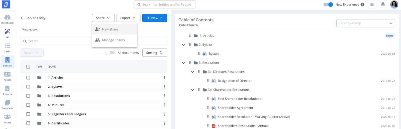Check the box for 3. Resolutions folder
401x129 pixels.
(x=28, y=96)
